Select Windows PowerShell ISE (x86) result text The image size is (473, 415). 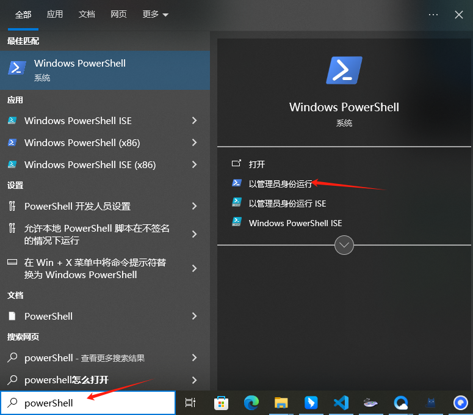click(x=90, y=164)
